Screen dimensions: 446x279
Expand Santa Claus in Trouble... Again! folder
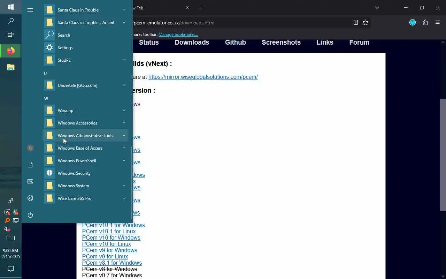tap(86, 22)
